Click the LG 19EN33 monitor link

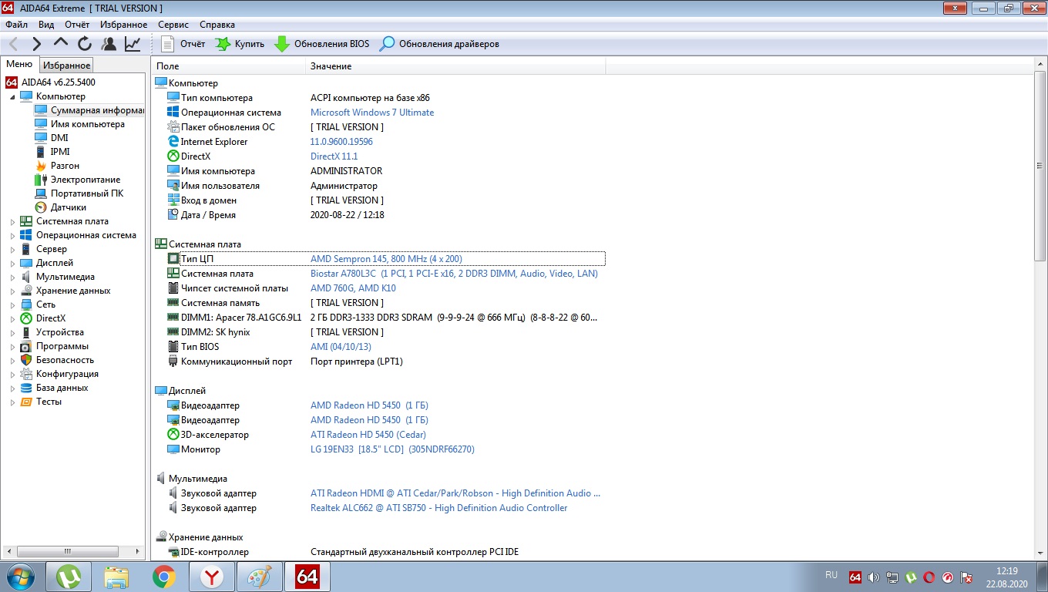click(392, 449)
